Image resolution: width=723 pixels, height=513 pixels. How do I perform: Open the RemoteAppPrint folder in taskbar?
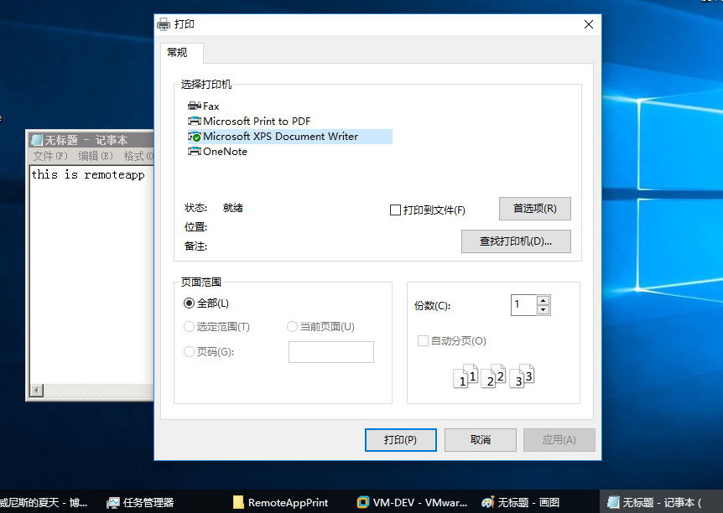(x=280, y=502)
